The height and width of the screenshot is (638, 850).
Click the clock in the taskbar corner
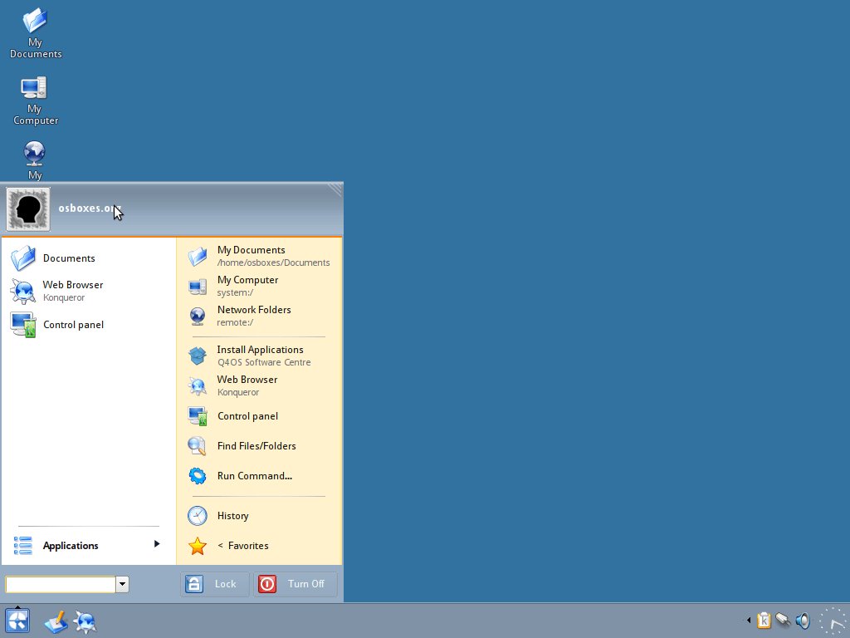[833, 621]
